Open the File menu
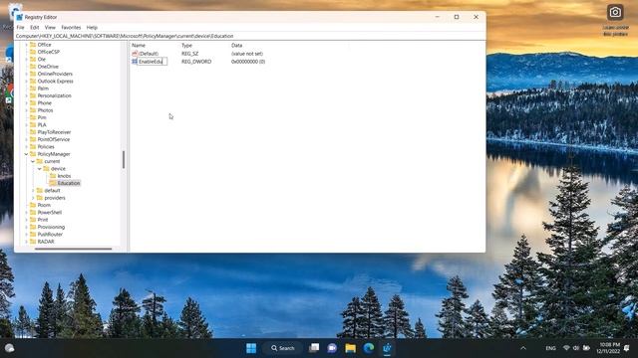 pyautogui.click(x=20, y=28)
